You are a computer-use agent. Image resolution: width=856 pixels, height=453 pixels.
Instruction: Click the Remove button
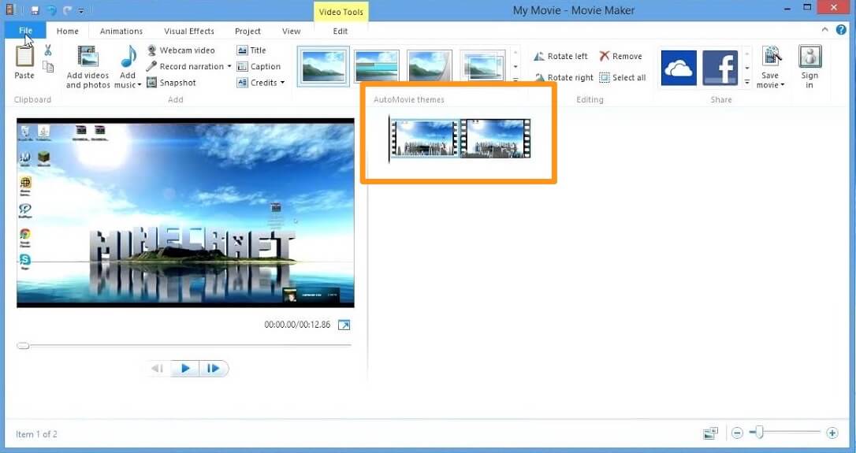(x=620, y=57)
